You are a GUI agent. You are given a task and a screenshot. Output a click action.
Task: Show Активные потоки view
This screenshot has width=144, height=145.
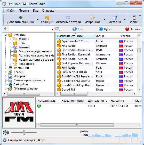(x=68, y=20)
